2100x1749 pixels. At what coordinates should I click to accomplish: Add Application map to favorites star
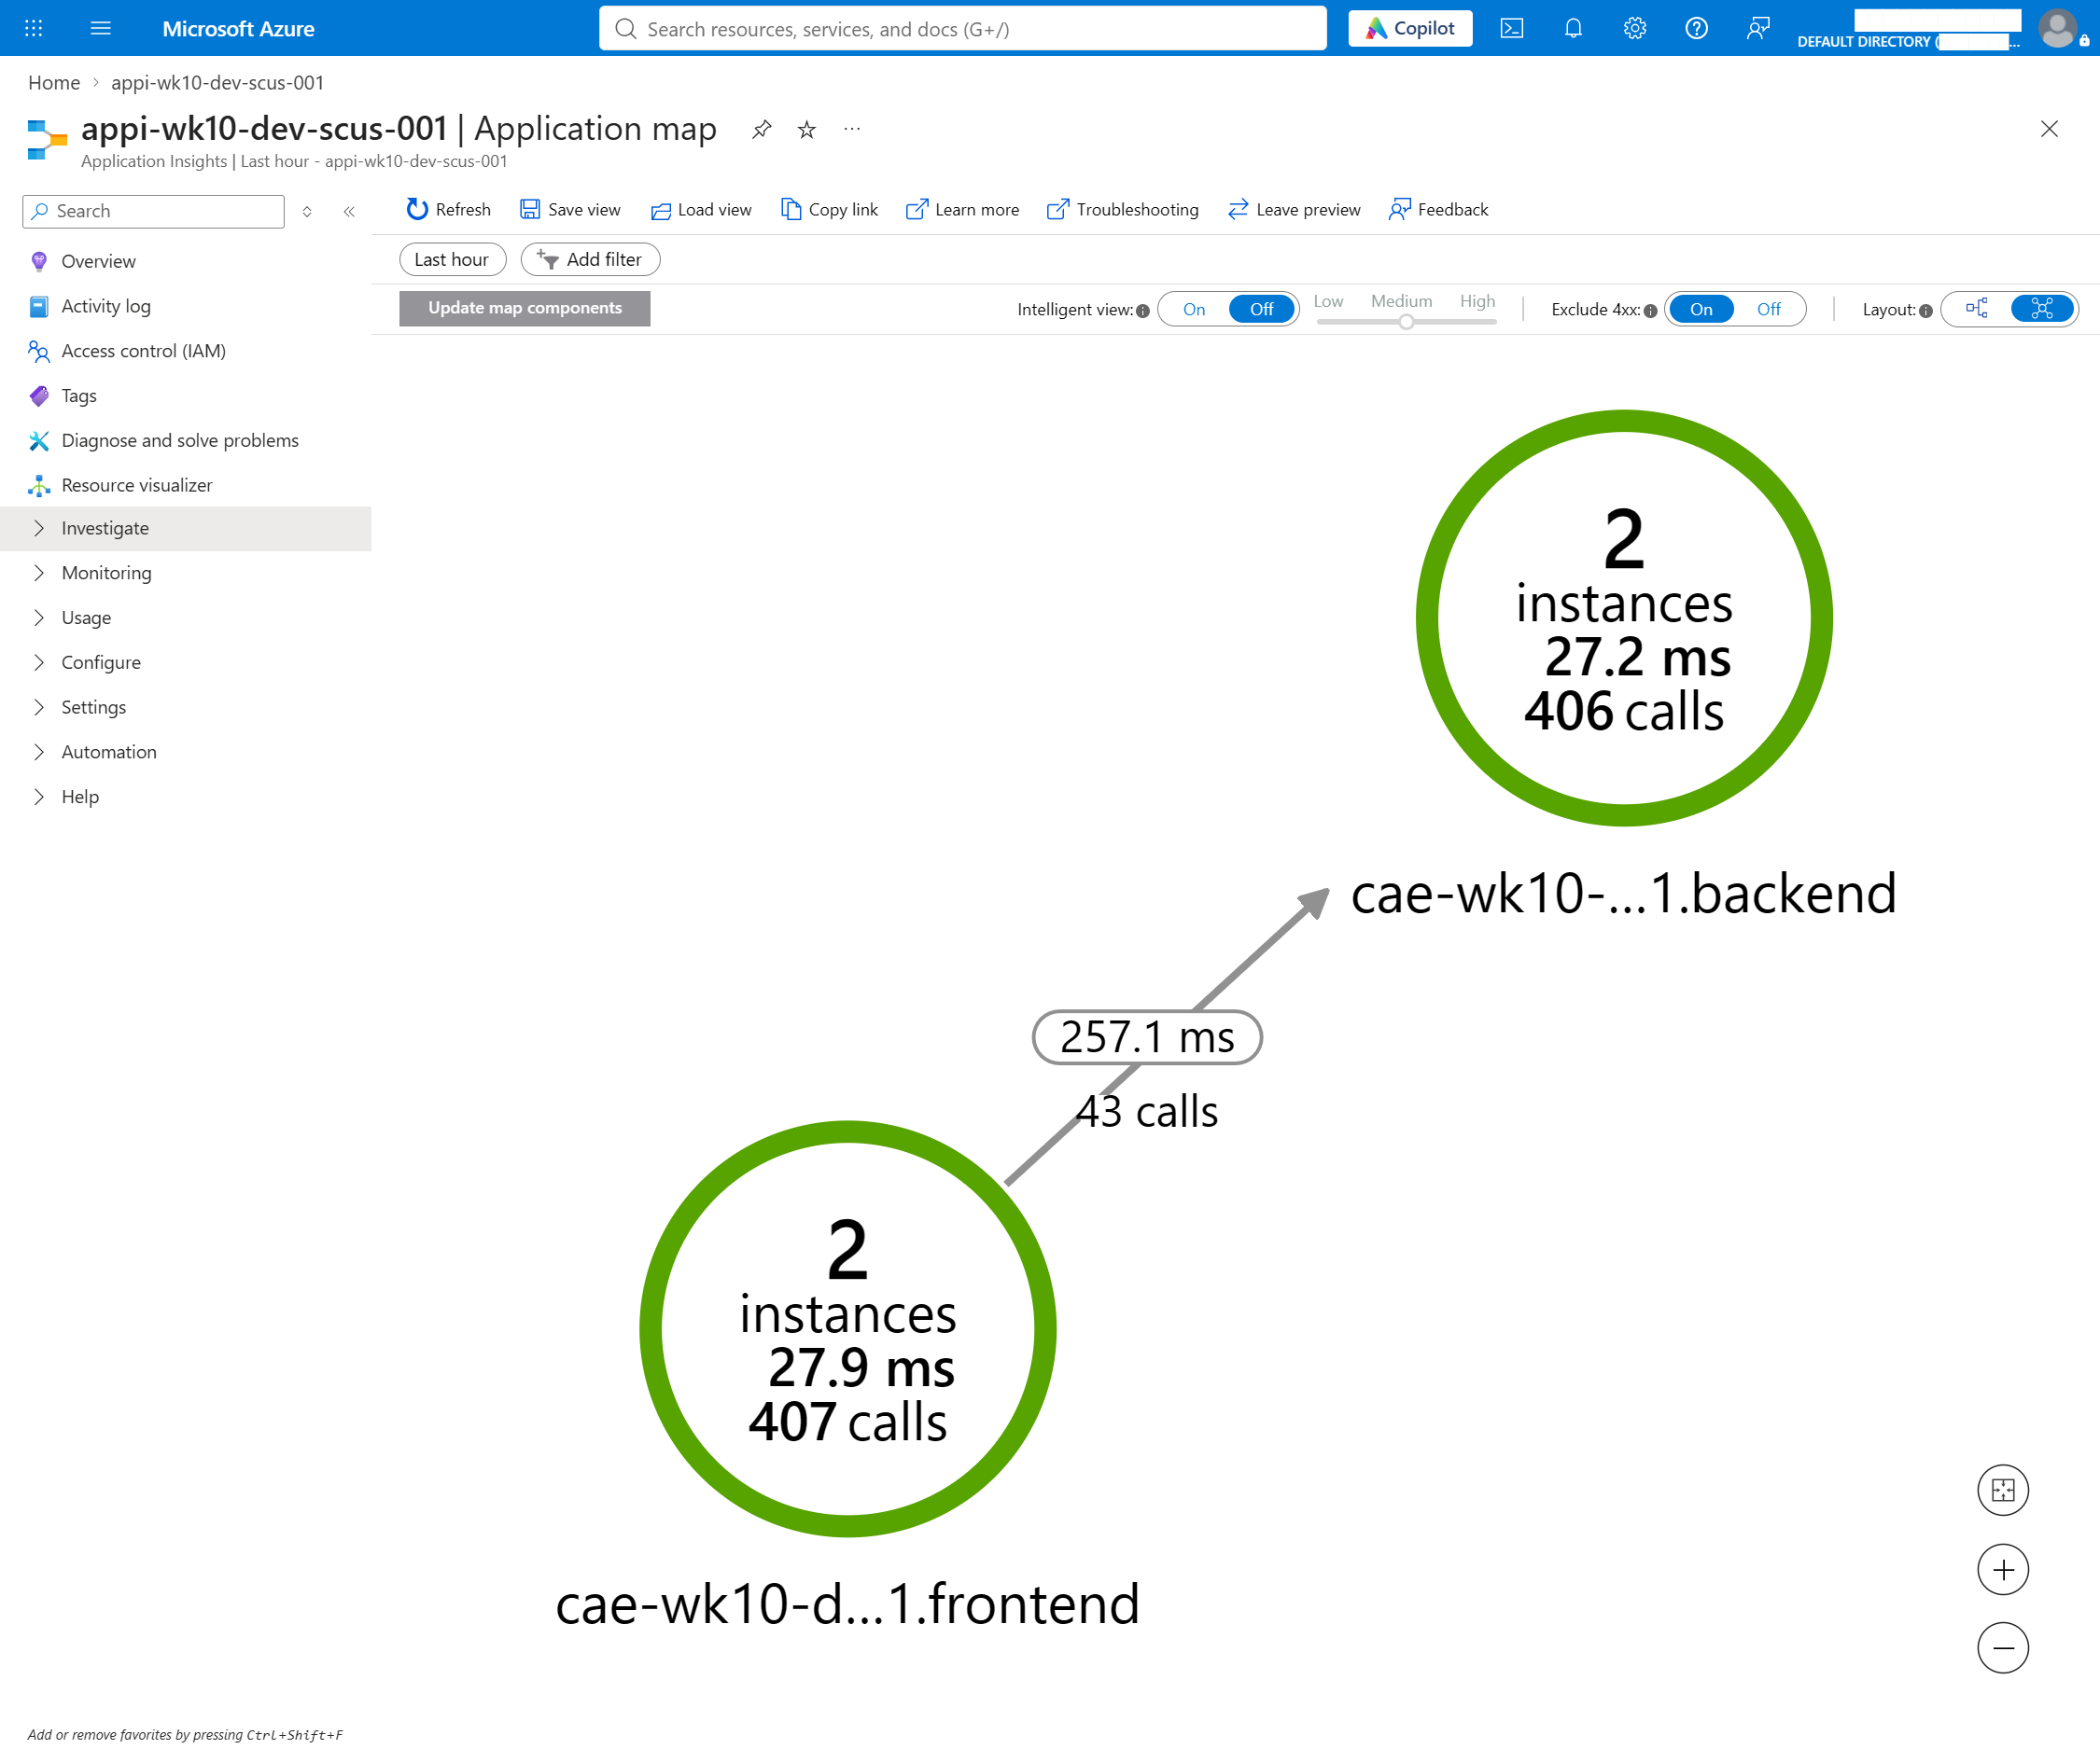coord(807,129)
